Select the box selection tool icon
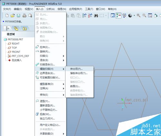This screenshot has height=136, width=161. point(102,15)
